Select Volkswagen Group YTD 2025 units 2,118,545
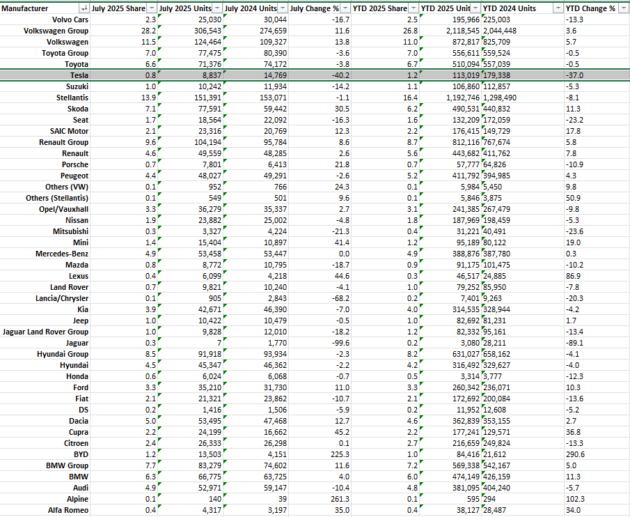Screen dimensions: 630x517 tap(450, 31)
